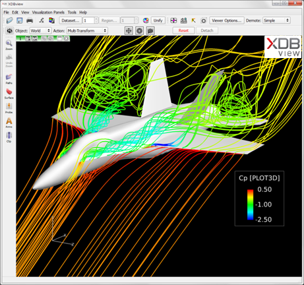This screenshot has height=285, width=304.
Task: Open the fx function editor icon
Action: coord(42,20)
